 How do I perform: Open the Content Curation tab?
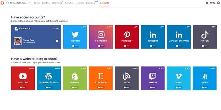click(x=42, y=3)
